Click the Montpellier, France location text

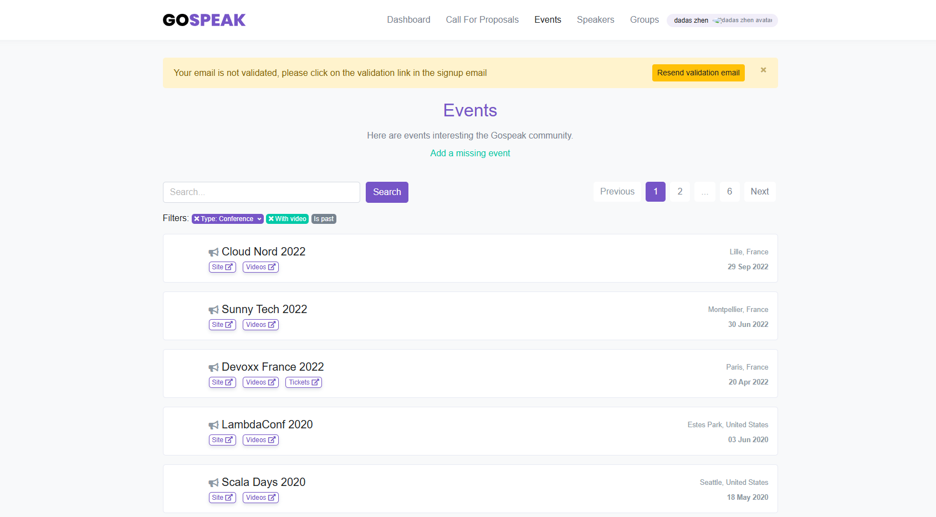click(738, 310)
